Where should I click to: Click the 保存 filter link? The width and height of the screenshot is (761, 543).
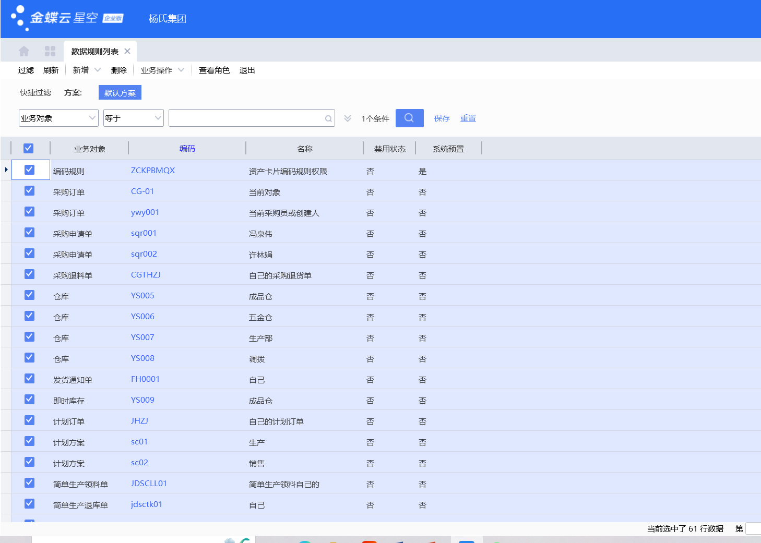coord(442,118)
